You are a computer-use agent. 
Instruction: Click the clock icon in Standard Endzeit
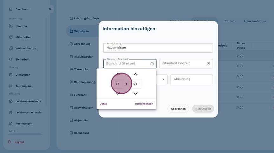[x=208, y=64]
